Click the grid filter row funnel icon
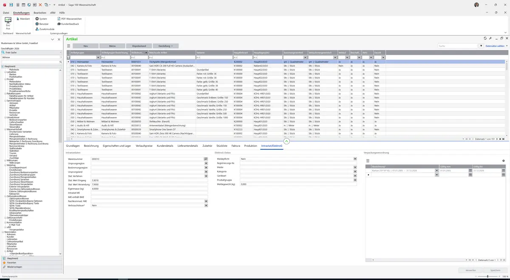 [68, 57]
